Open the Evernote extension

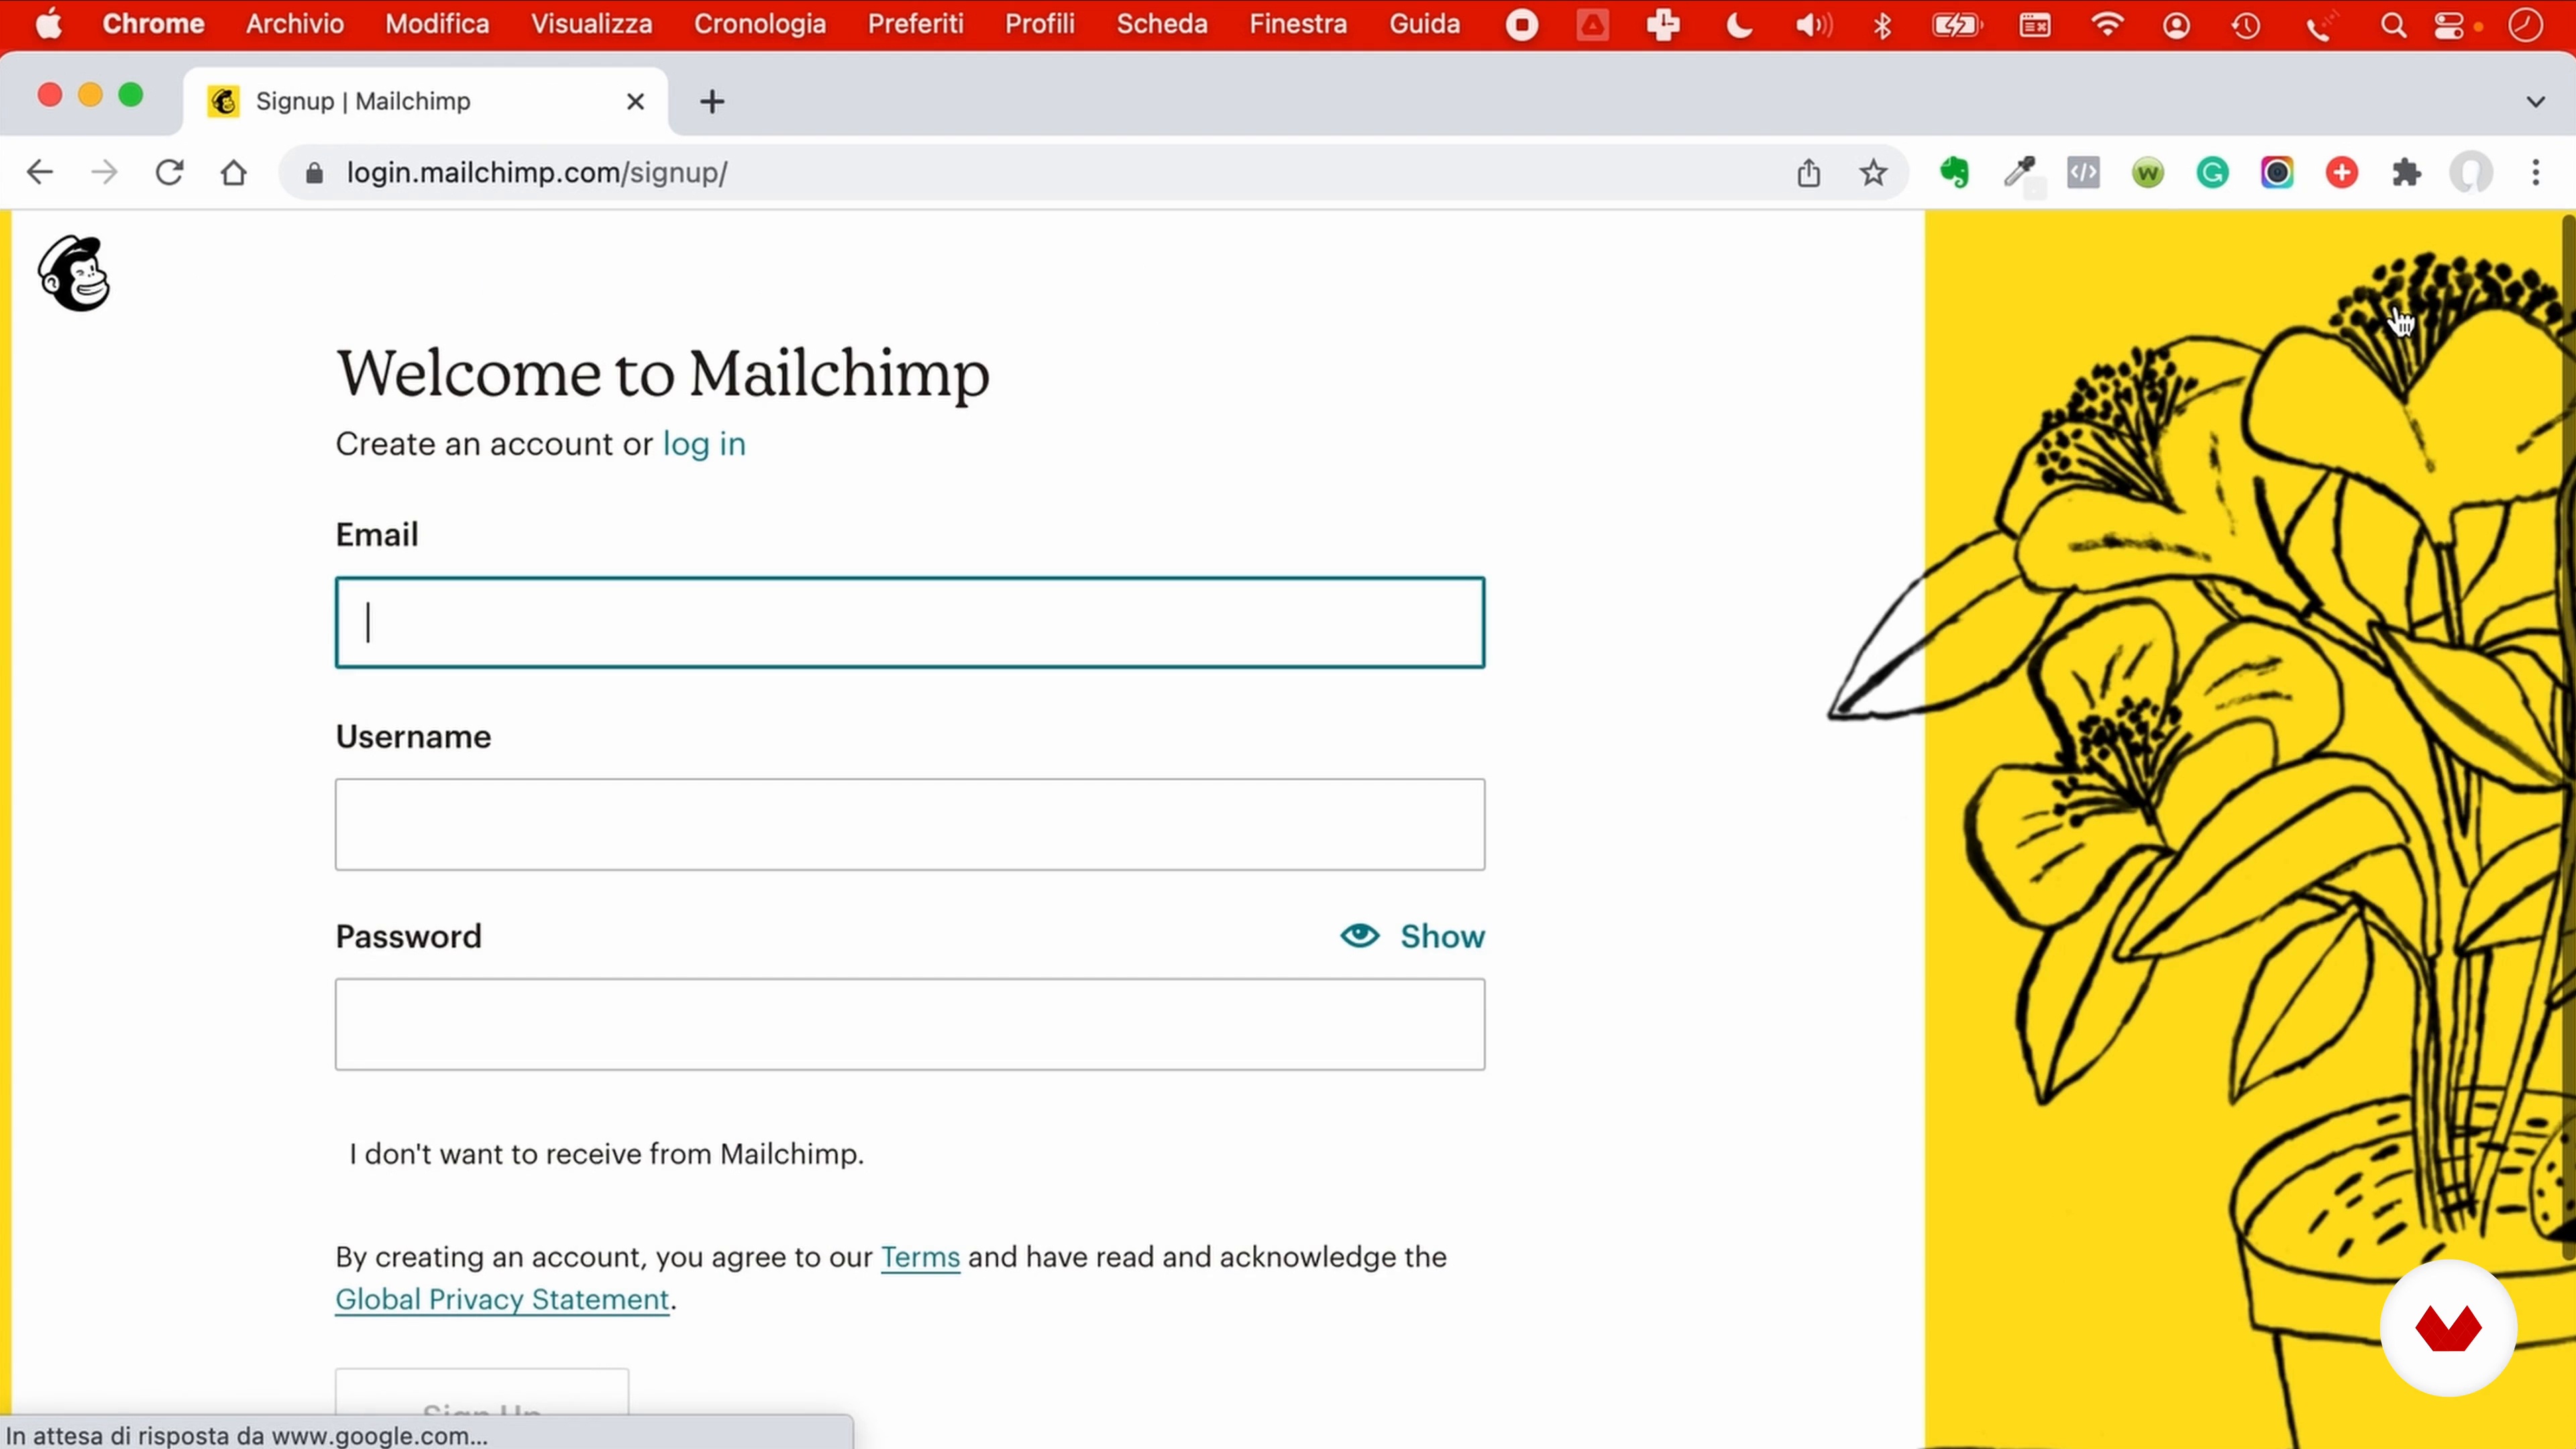[x=1954, y=172]
